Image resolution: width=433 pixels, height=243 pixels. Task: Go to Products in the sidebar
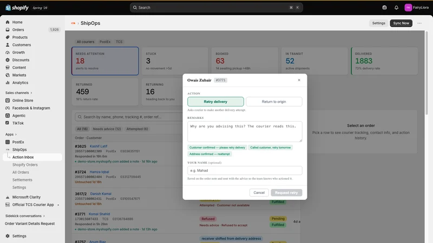pyautogui.click(x=19, y=37)
